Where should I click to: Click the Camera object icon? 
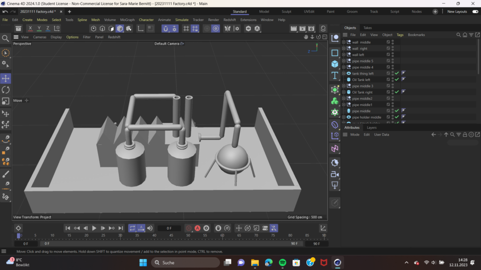coord(335,174)
